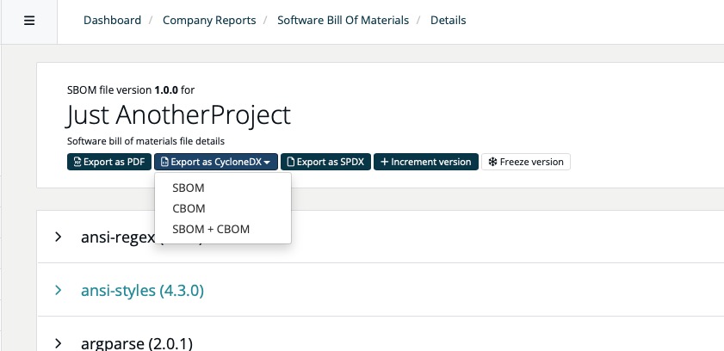
Task: Click the Details breadcrumb
Action: click(448, 21)
